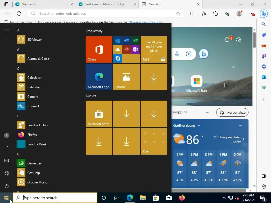Screen dimensions: 271x203
Task: Collapse the quick links chevron
Action: tap(233, 67)
